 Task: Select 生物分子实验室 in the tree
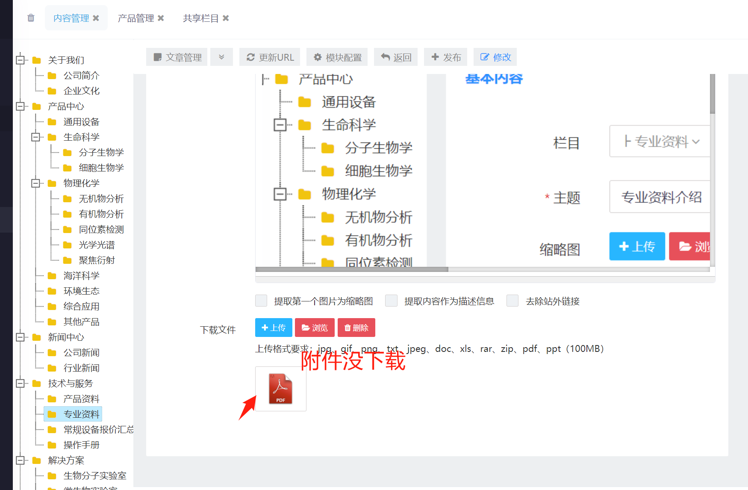point(95,475)
